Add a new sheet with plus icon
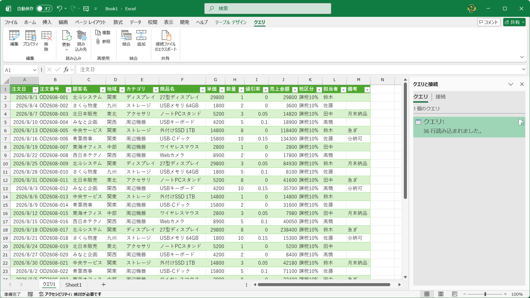 (x=104, y=284)
